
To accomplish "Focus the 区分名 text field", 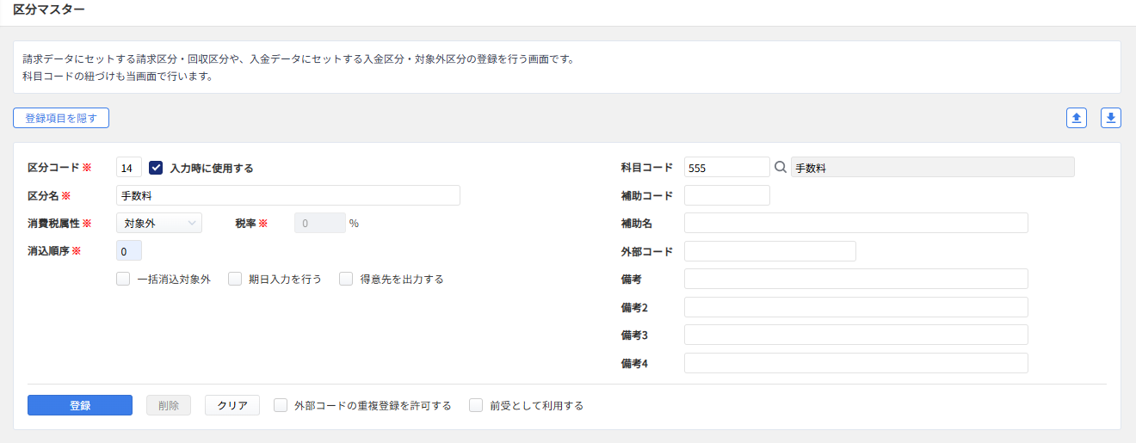I will tap(288, 195).
